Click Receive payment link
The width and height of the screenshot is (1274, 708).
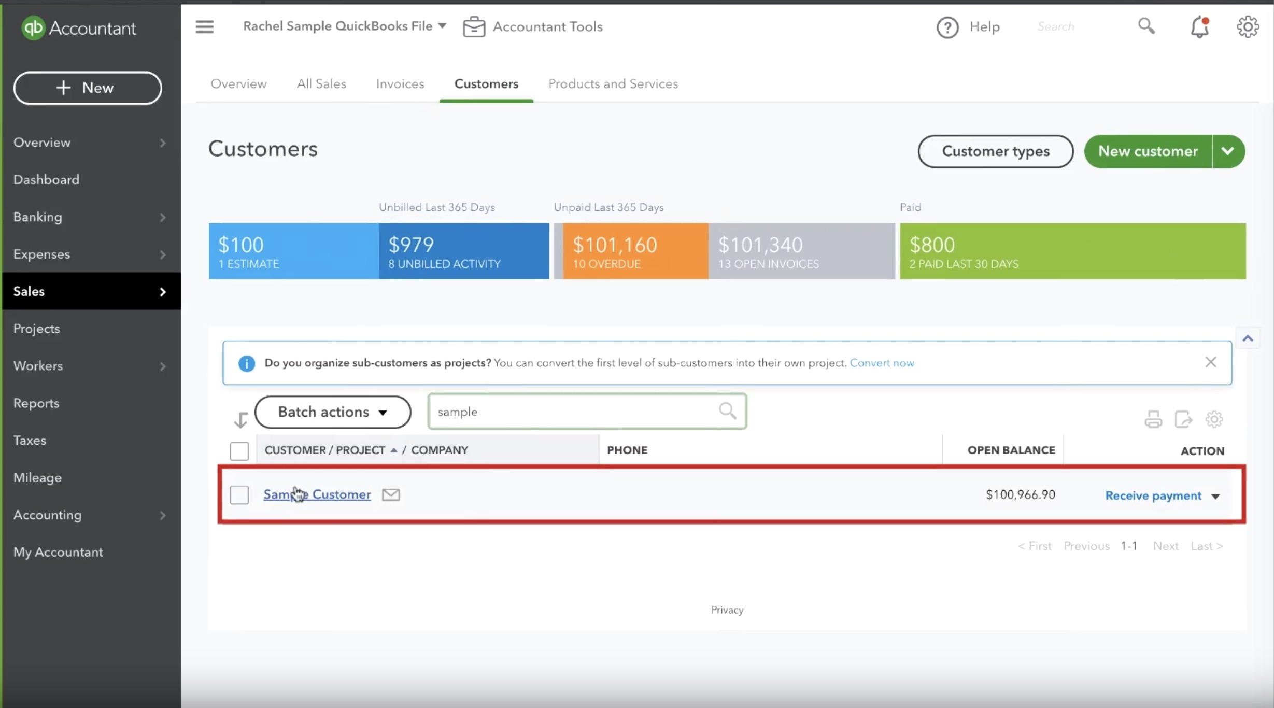coord(1153,496)
